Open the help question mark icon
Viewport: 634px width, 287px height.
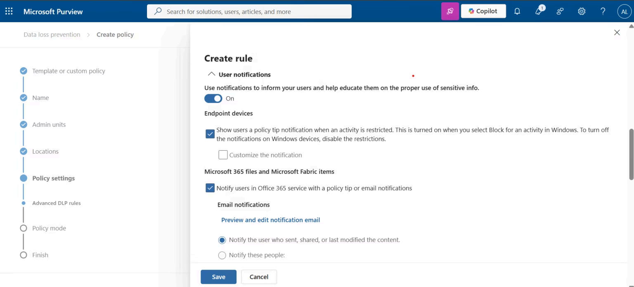[x=603, y=12]
